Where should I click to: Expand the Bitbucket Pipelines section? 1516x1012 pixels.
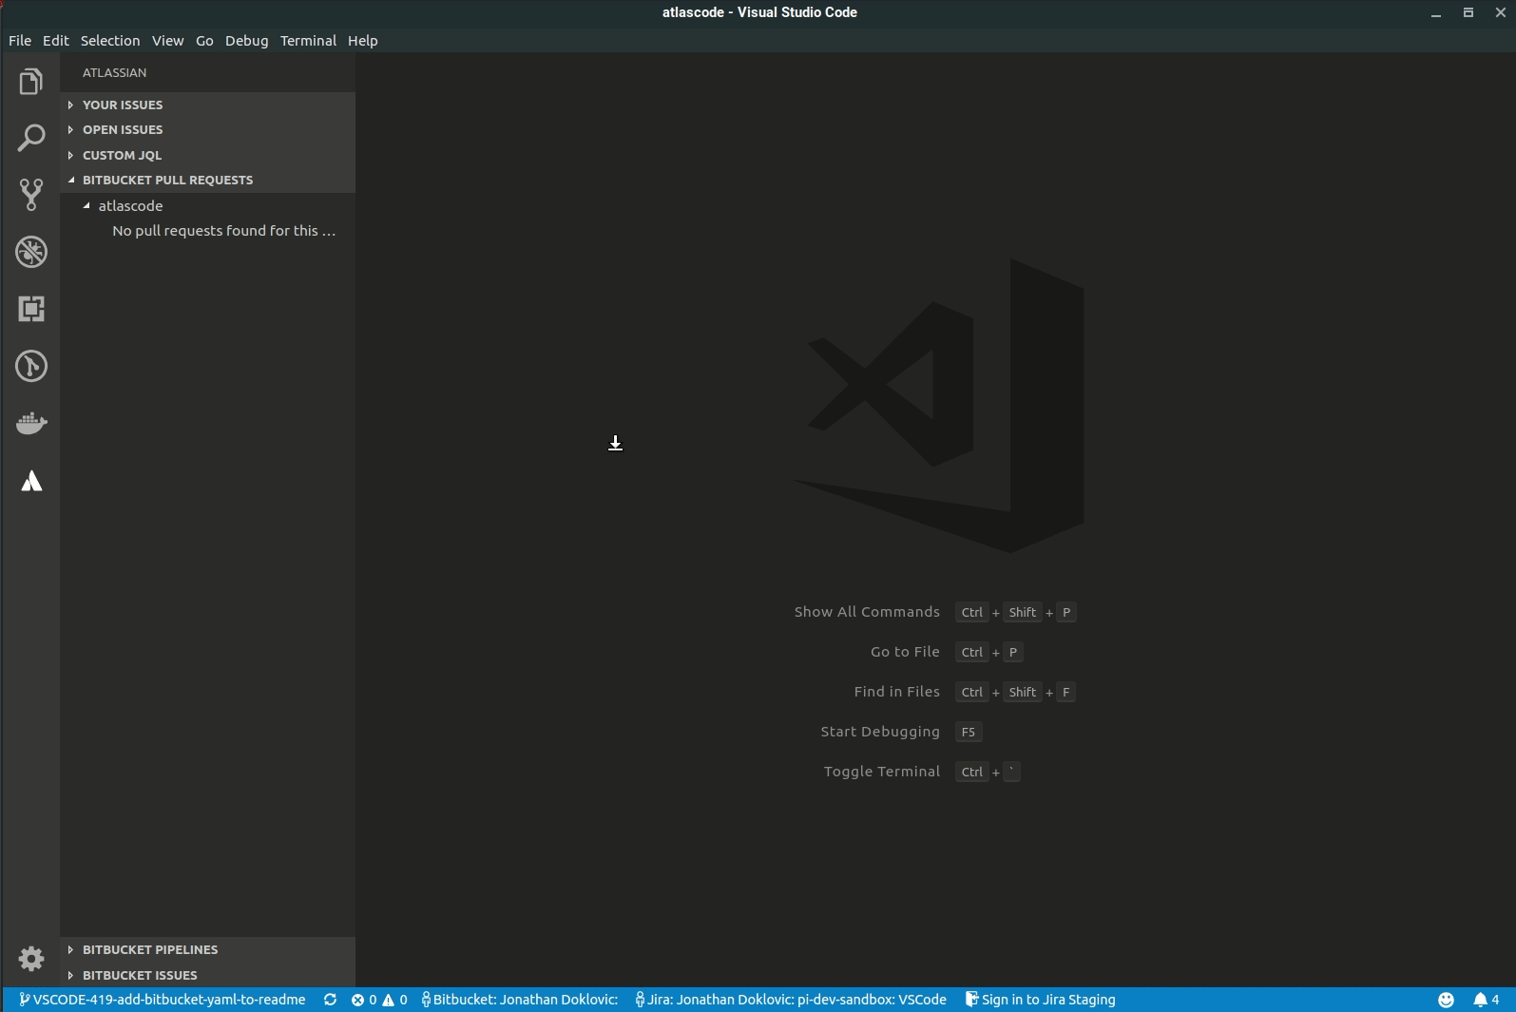pyautogui.click(x=150, y=949)
